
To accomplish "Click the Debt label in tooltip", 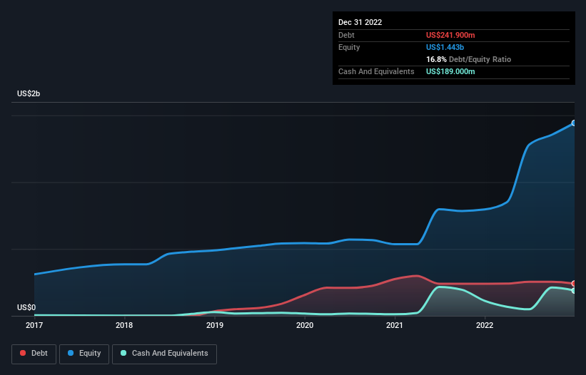I will (346, 35).
